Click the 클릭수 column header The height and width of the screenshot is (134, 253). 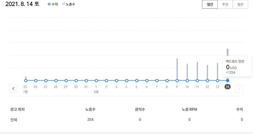point(140,109)
